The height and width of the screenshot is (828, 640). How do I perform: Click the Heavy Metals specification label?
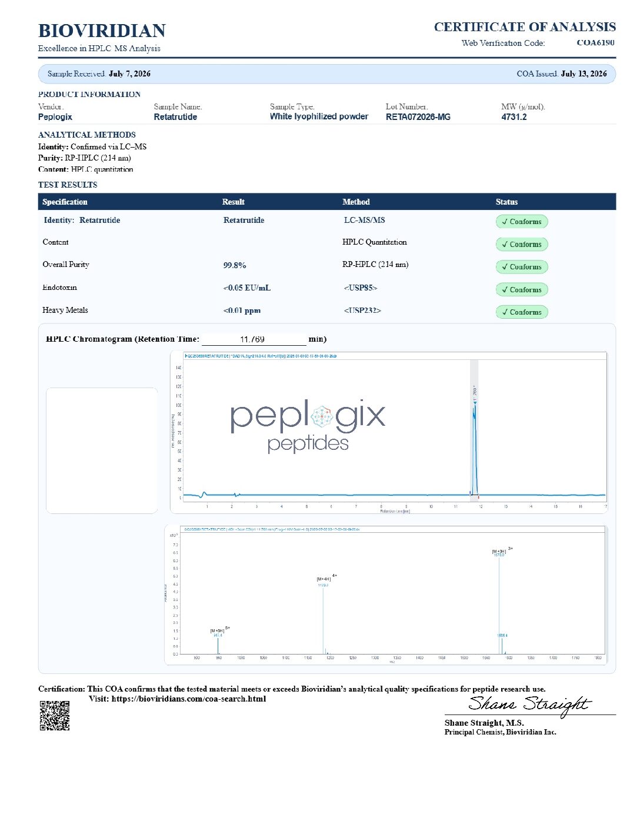65,310
